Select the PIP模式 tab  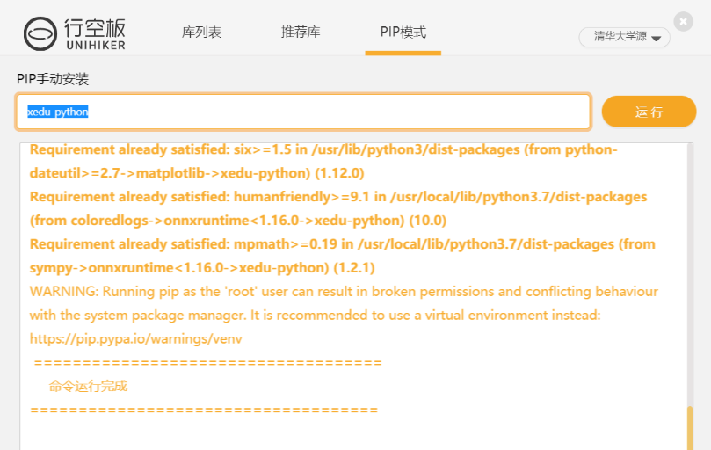click(x=403, y=33)
